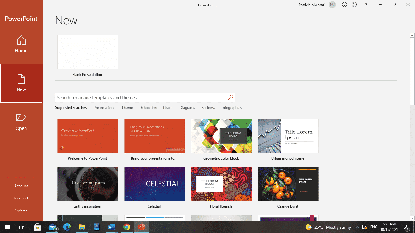Select Home in the PowerPoint sidebar
This screenshot has height=233, width=415.
click(21, 44)
